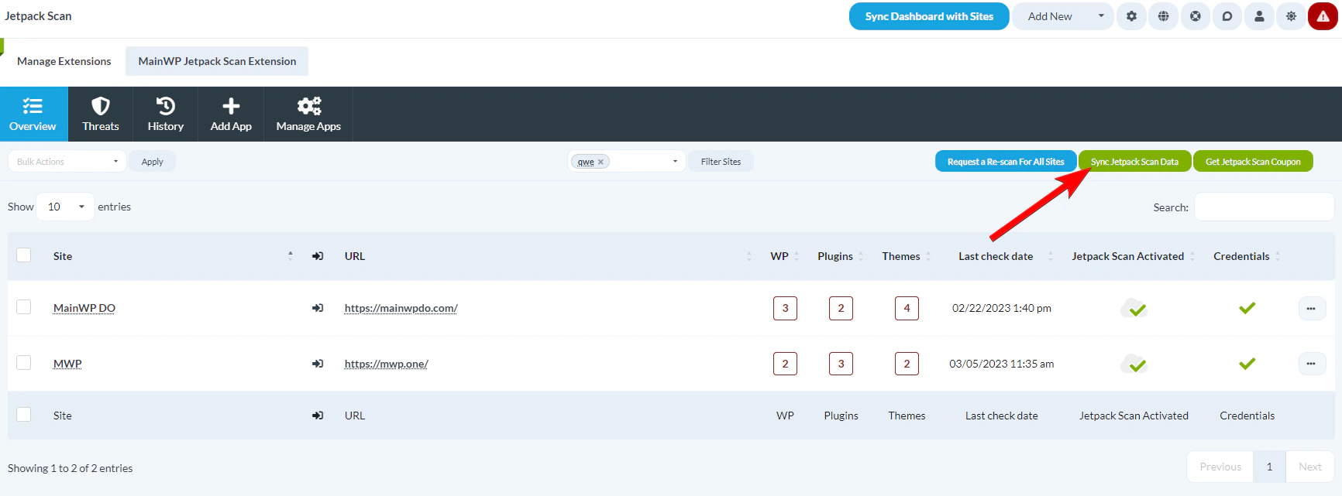Switch to Manage Extensions tab
This screenshot has height=496, width=1342.
(64, 61)
